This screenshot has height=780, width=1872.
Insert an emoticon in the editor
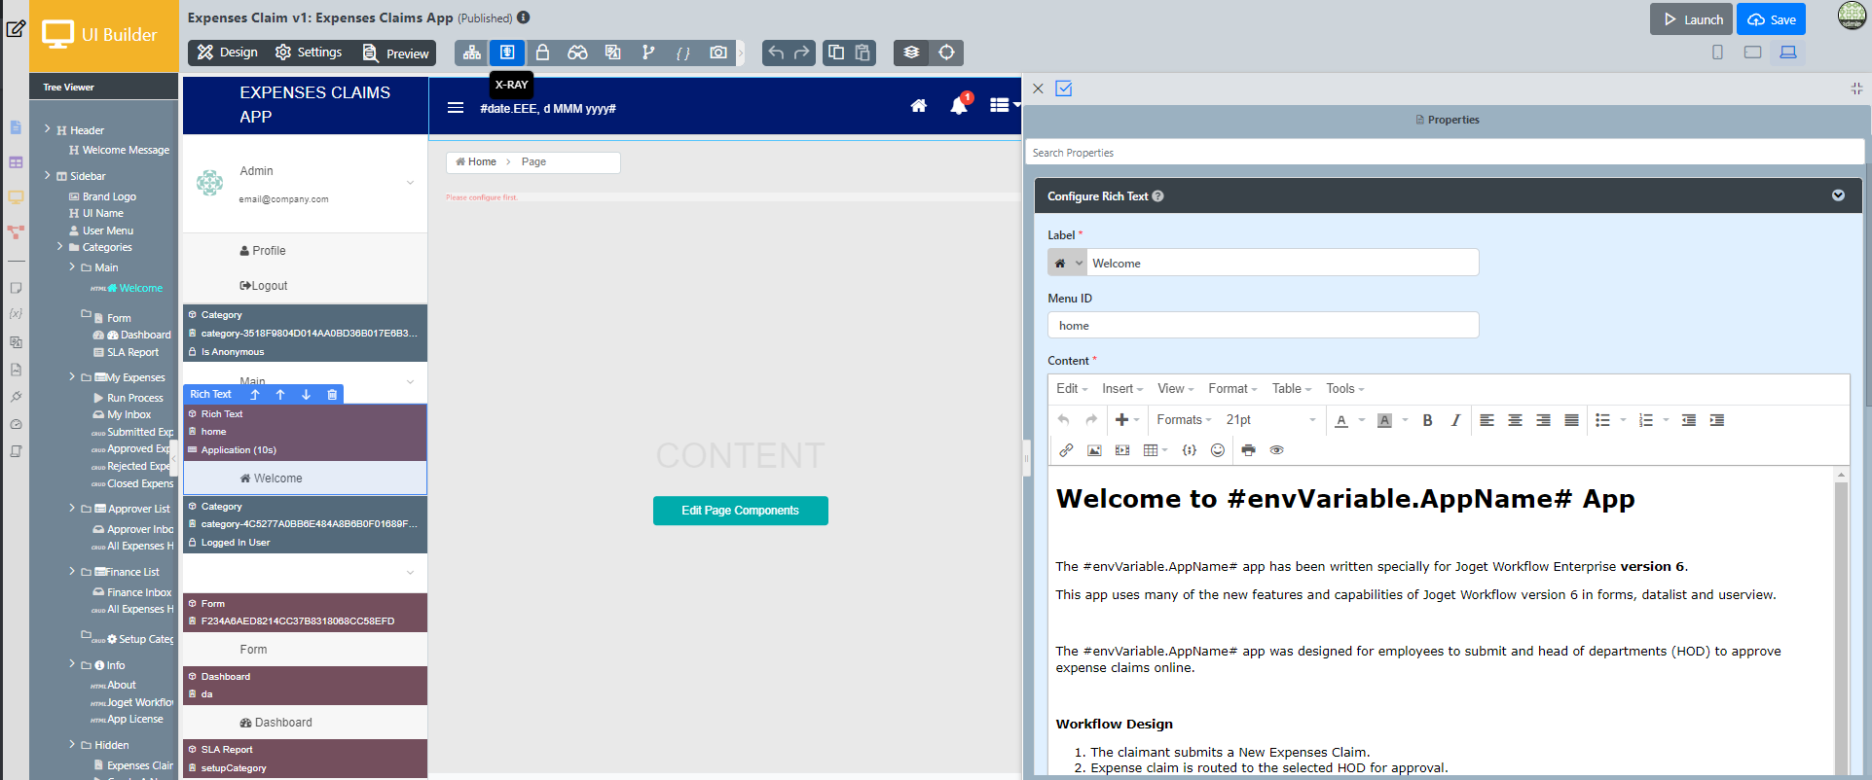point(1217,450)
